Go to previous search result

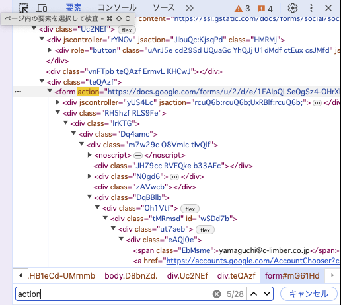[x=254, y=294]
